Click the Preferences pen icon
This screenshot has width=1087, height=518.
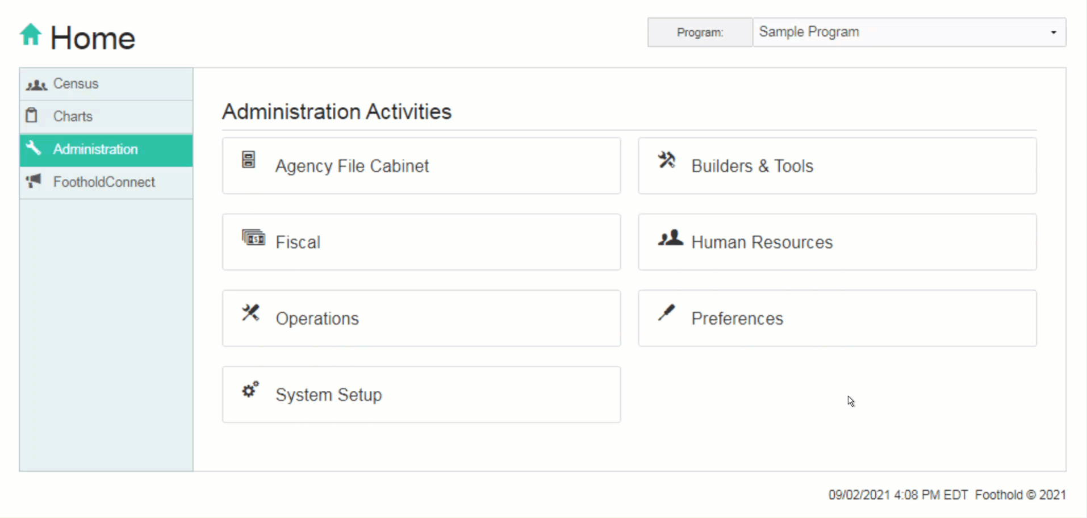click(x=667, y=312)
